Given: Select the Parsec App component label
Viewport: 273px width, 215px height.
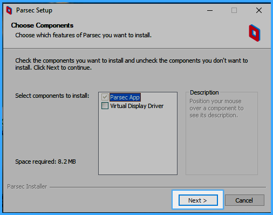Looking at the screenshot, I should click(x=125, y=97).
